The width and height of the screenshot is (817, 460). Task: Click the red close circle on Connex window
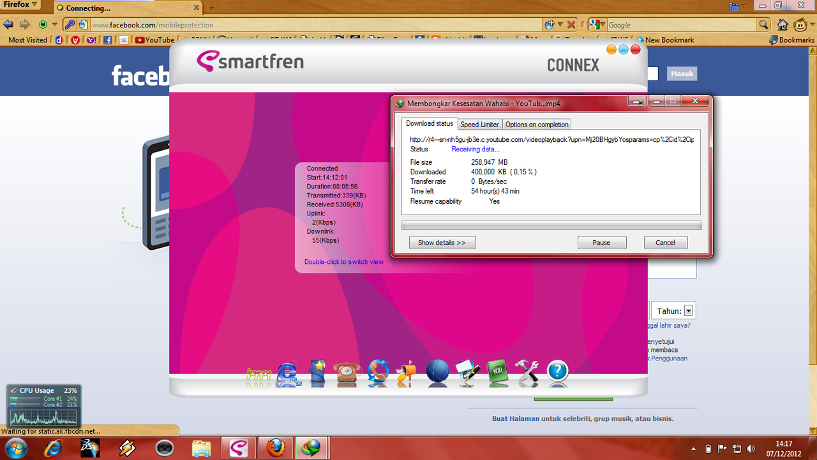coord(635,49)
